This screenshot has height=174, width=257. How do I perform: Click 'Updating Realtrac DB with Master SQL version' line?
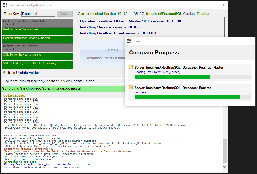pos(130,21)
